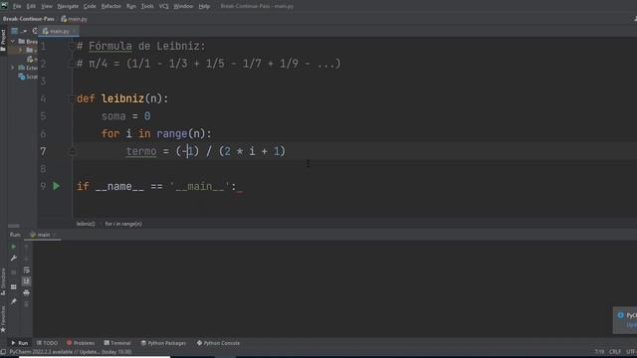The height and width of the screenshot is (358, 637).
Task: Click the Project panel horizontal scrollbar
Action: click(x=13, y=226)
